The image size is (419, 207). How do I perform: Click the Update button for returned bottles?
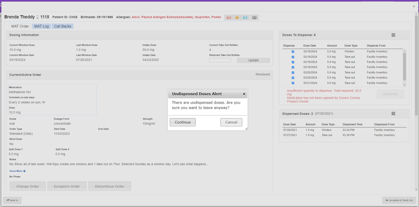253,60
